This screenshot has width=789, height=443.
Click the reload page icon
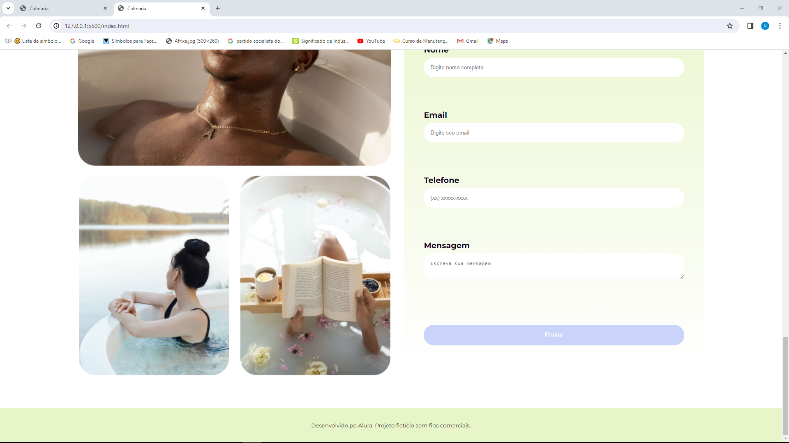click(x=39, y=26)
